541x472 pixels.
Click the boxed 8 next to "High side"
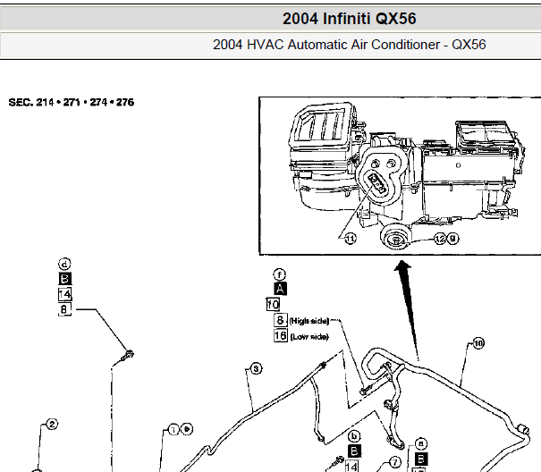280,320
